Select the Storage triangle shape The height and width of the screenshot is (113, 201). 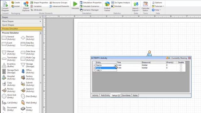click(28, 65)
